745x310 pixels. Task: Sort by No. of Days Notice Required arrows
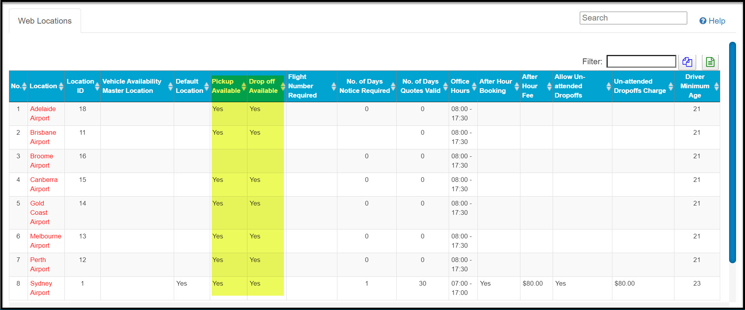(x=393, y=86)
